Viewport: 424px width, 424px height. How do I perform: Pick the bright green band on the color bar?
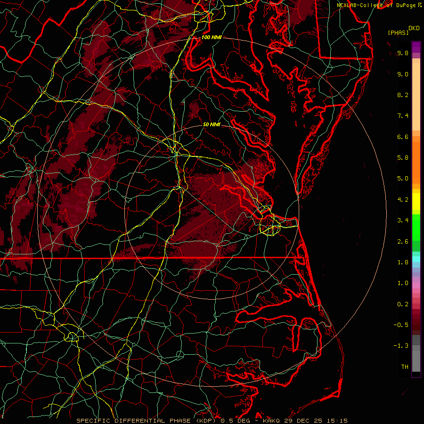coord(416,227)
